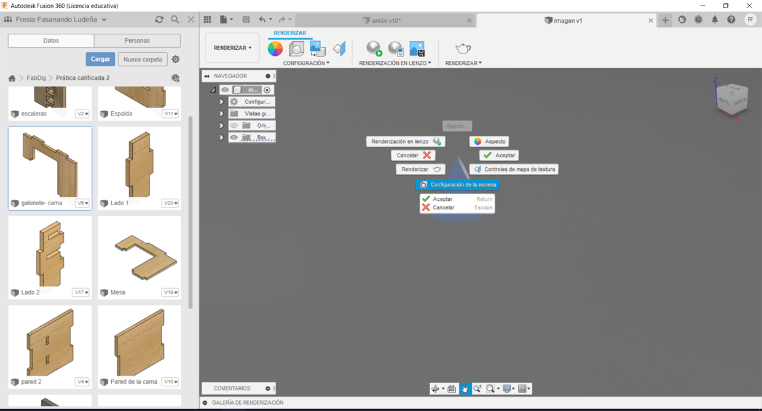Open Display Settings monitor icon
Image resolution: width=762 pixels, height=411 pixels.
point(507,388)
